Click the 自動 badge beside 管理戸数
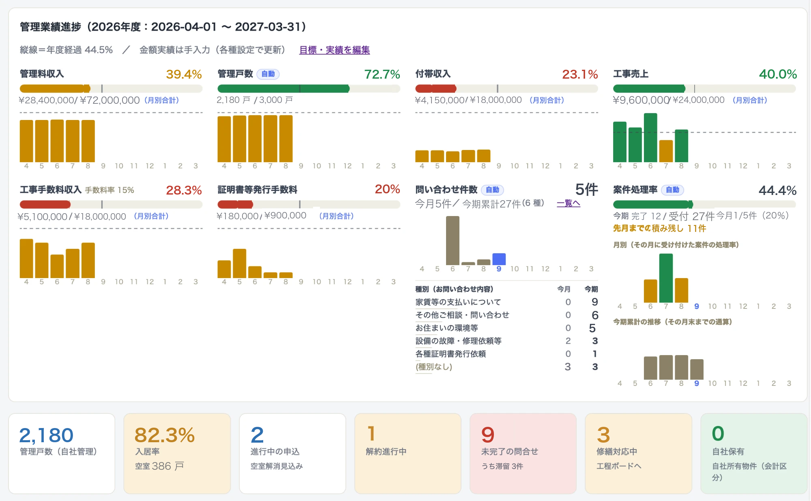The image size is (811, 501). (x=268, y=74)
